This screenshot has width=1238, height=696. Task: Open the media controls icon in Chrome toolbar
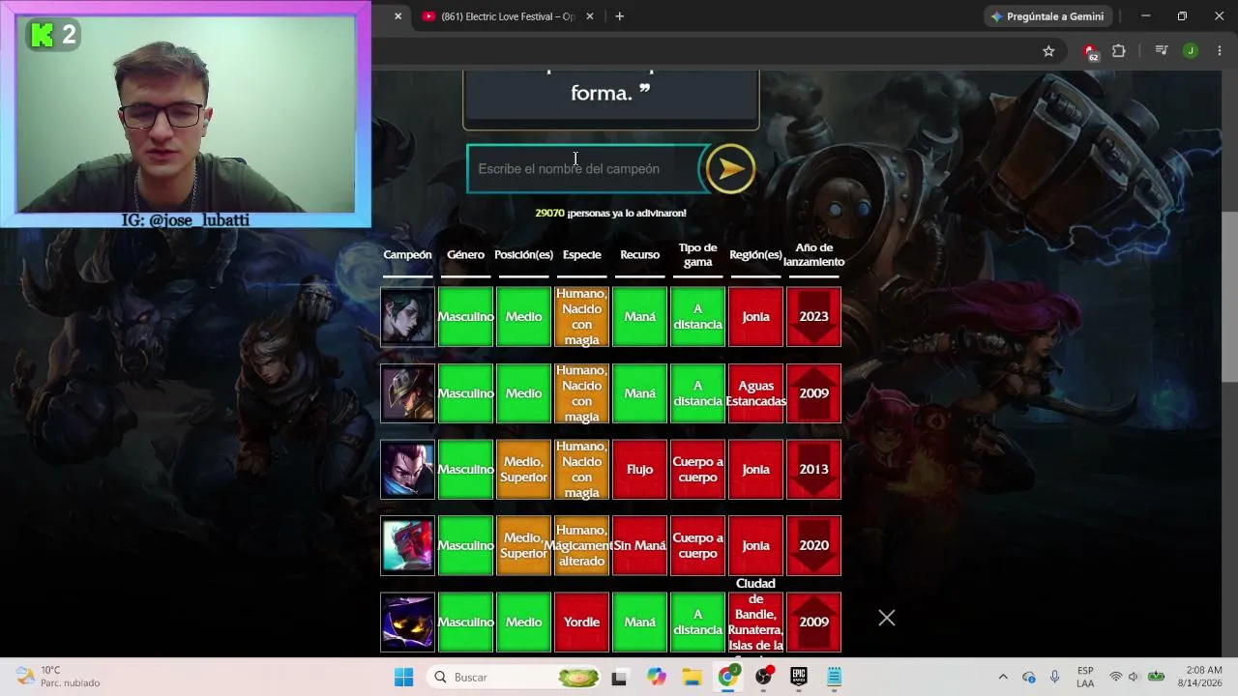coord(1162,51)
